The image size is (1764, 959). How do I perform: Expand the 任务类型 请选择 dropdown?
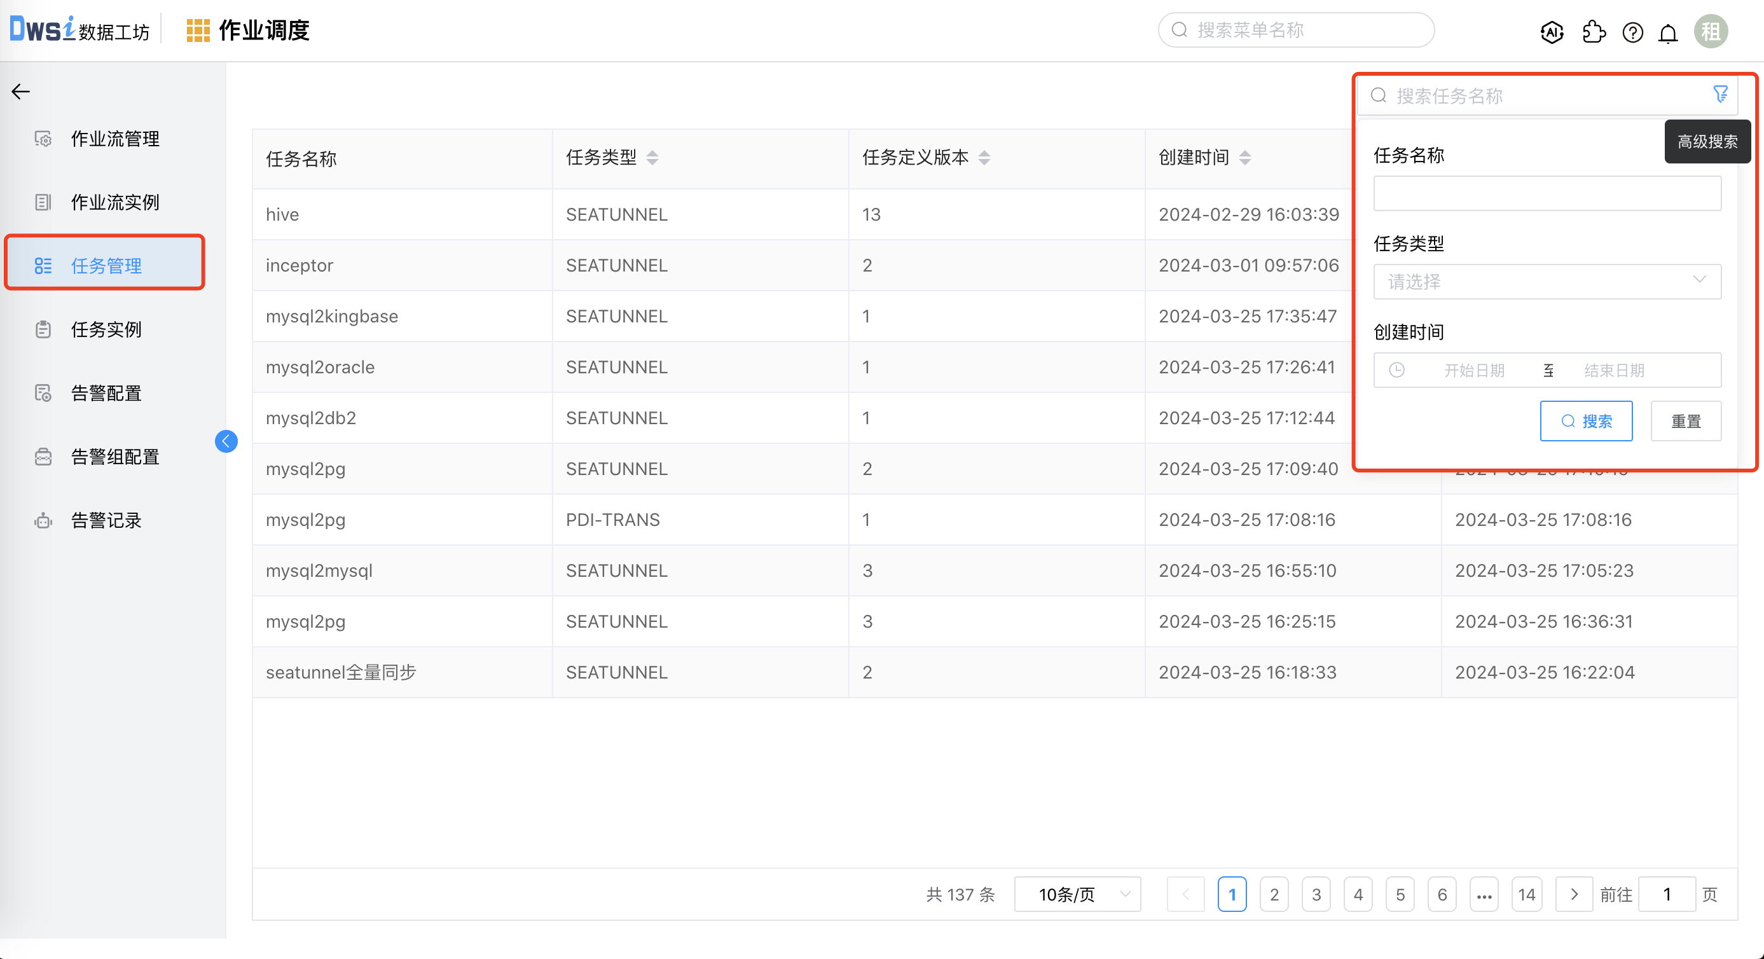pos(1547,282)
